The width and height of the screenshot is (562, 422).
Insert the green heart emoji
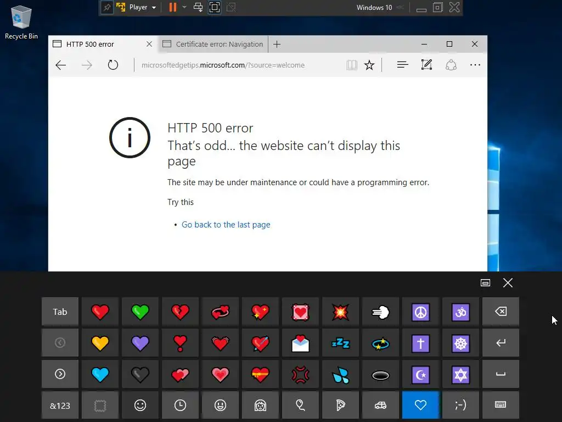pos(140,312)
